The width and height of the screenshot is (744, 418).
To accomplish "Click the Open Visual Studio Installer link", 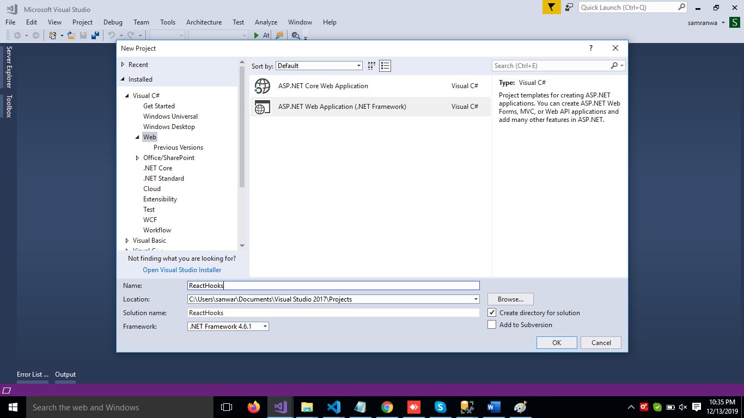I will point(182,270).
